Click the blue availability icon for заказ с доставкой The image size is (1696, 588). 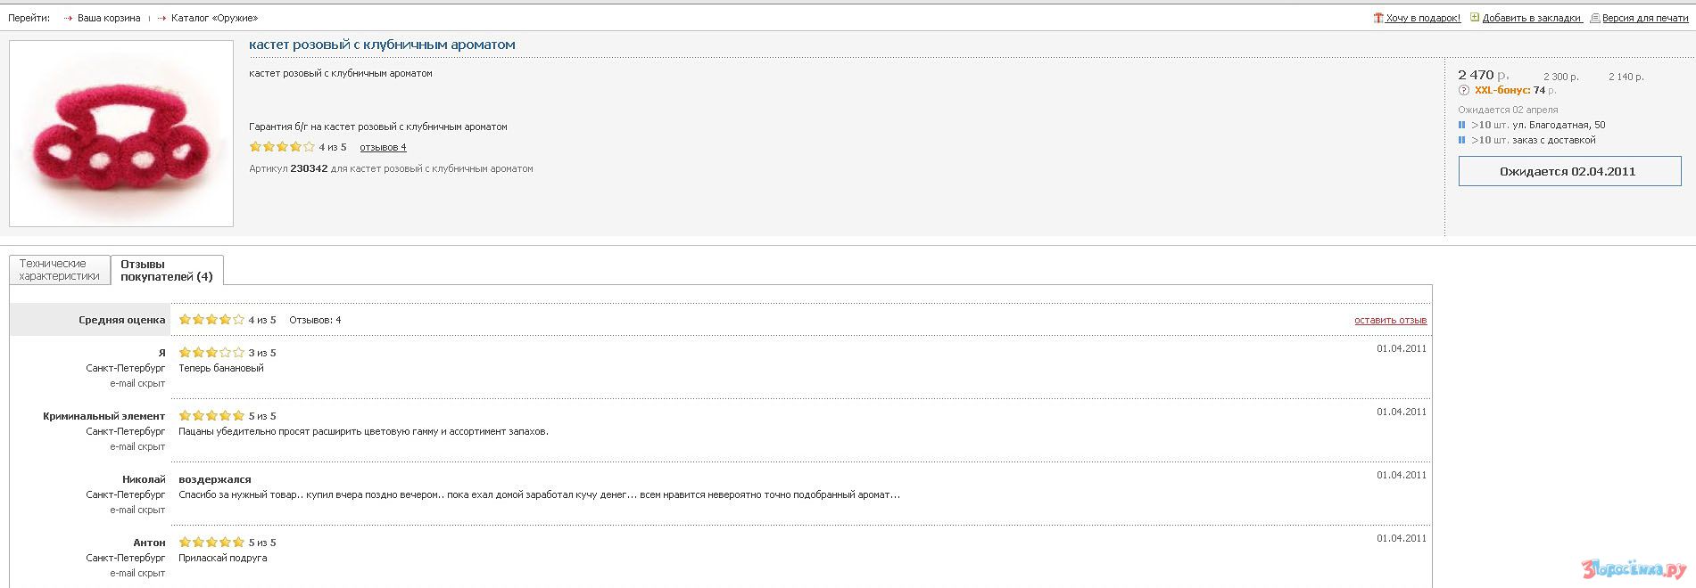point(1462,141)
